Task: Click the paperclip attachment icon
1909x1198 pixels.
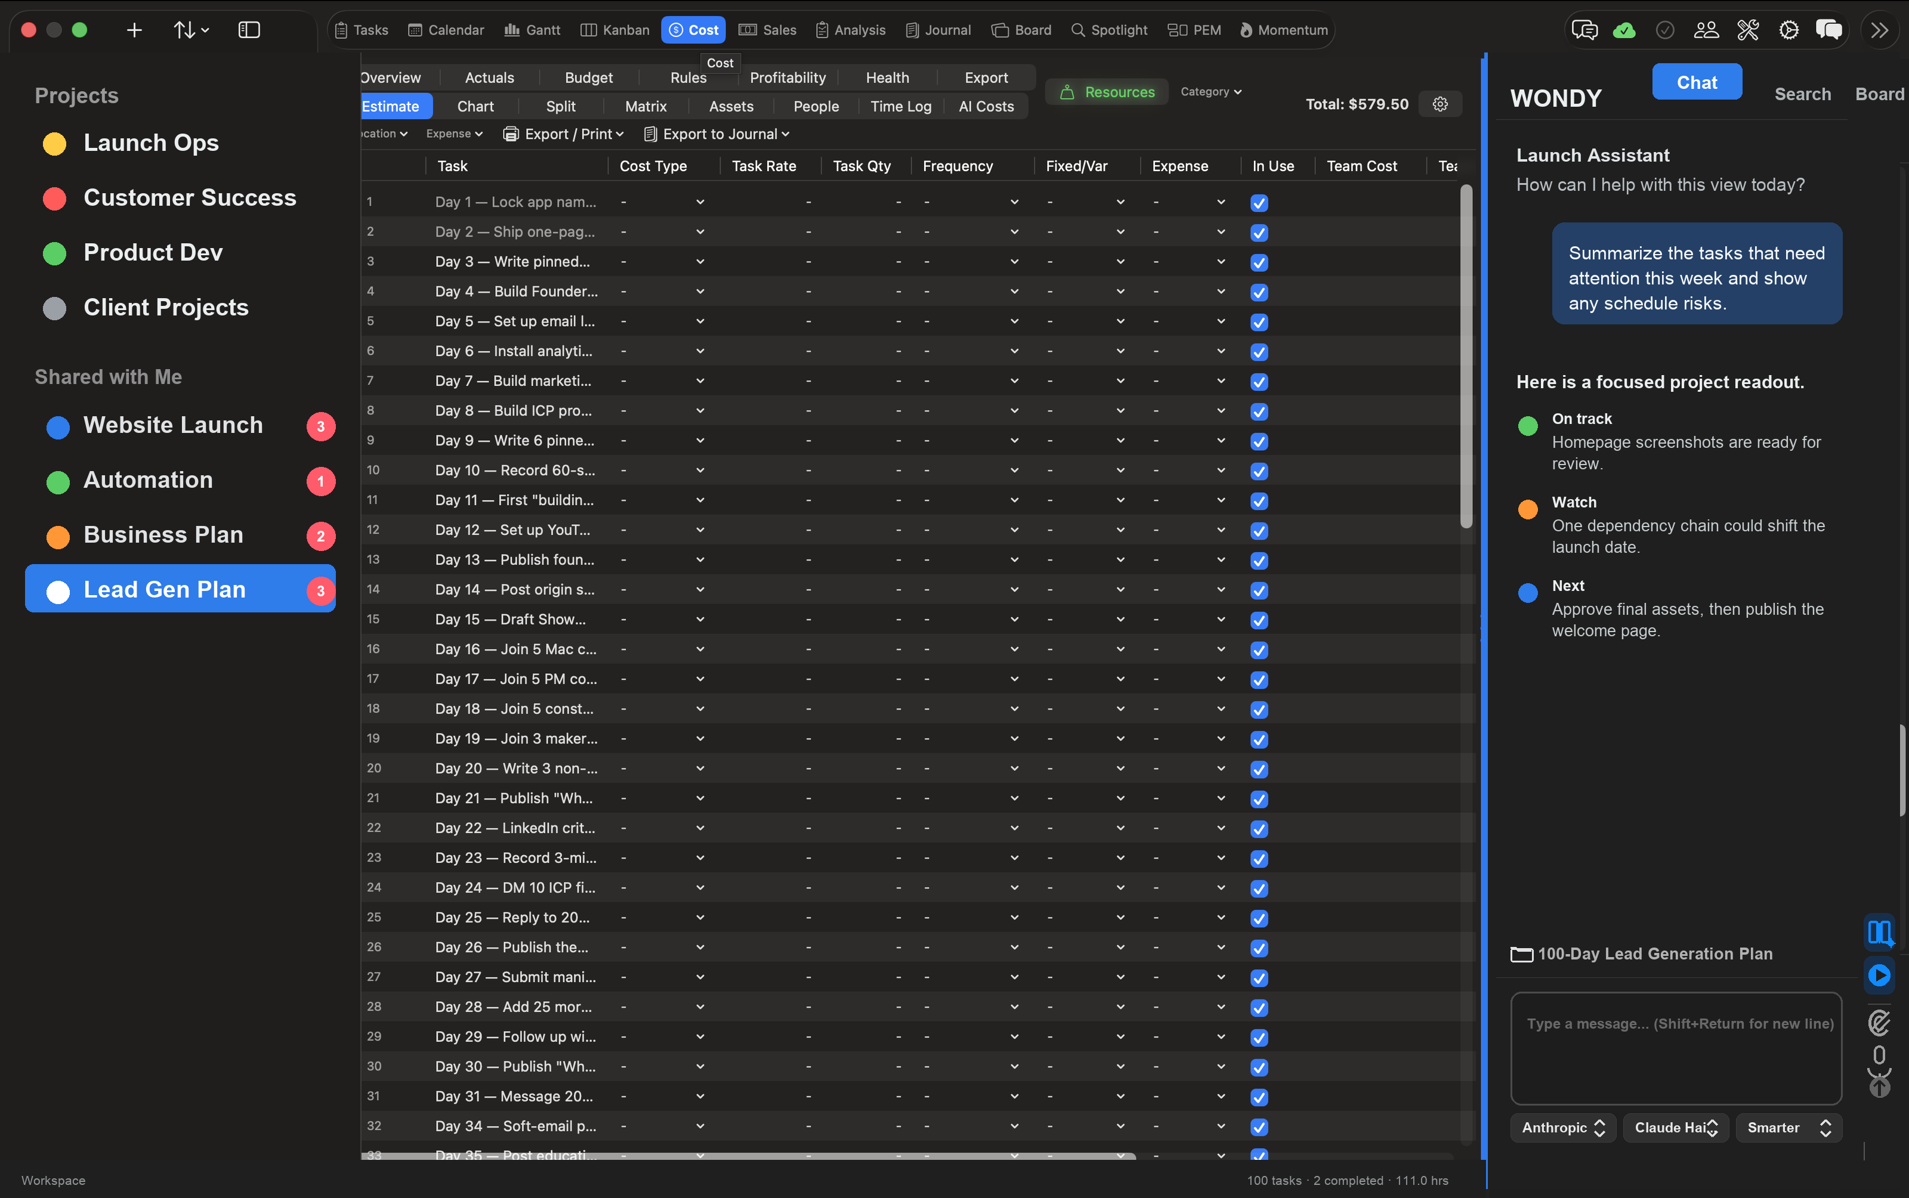Action: pyautogui.click(x=1879, y=1022)
